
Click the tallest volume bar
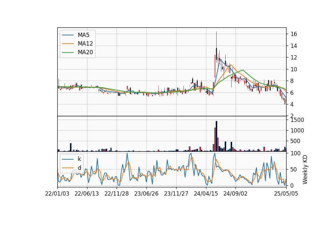[x=216, y=136]
